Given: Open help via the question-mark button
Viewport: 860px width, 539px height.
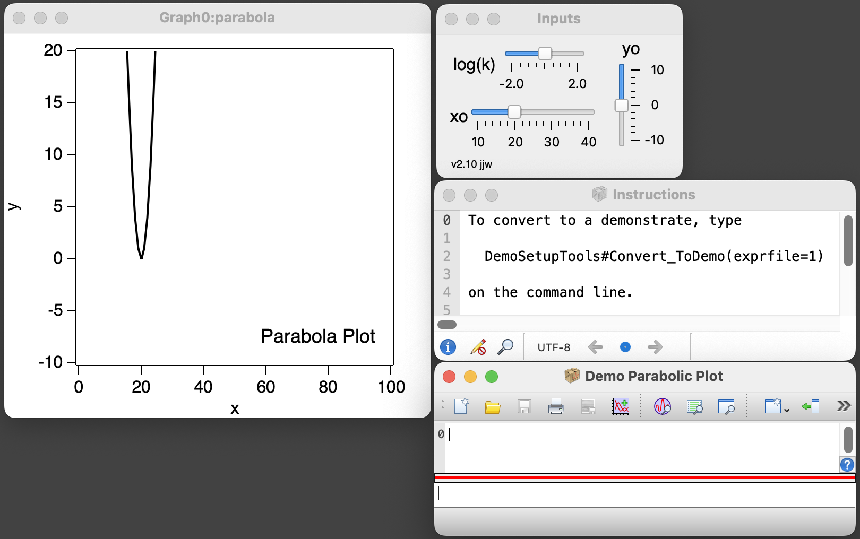Looking at the screenshot, I should (x=846, y=465).
